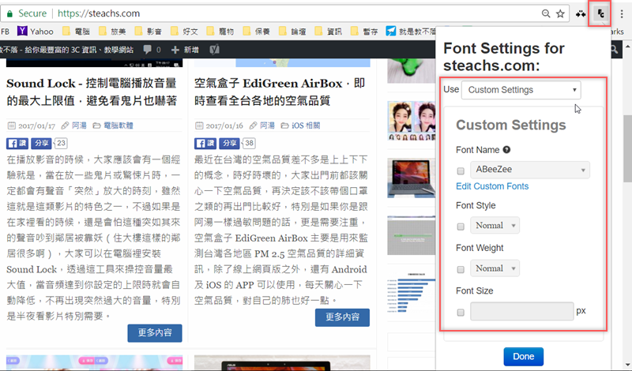Click the admin bar search magnifier icon
The height and width of the screenshot is (371, 632).
pos(614,50)
